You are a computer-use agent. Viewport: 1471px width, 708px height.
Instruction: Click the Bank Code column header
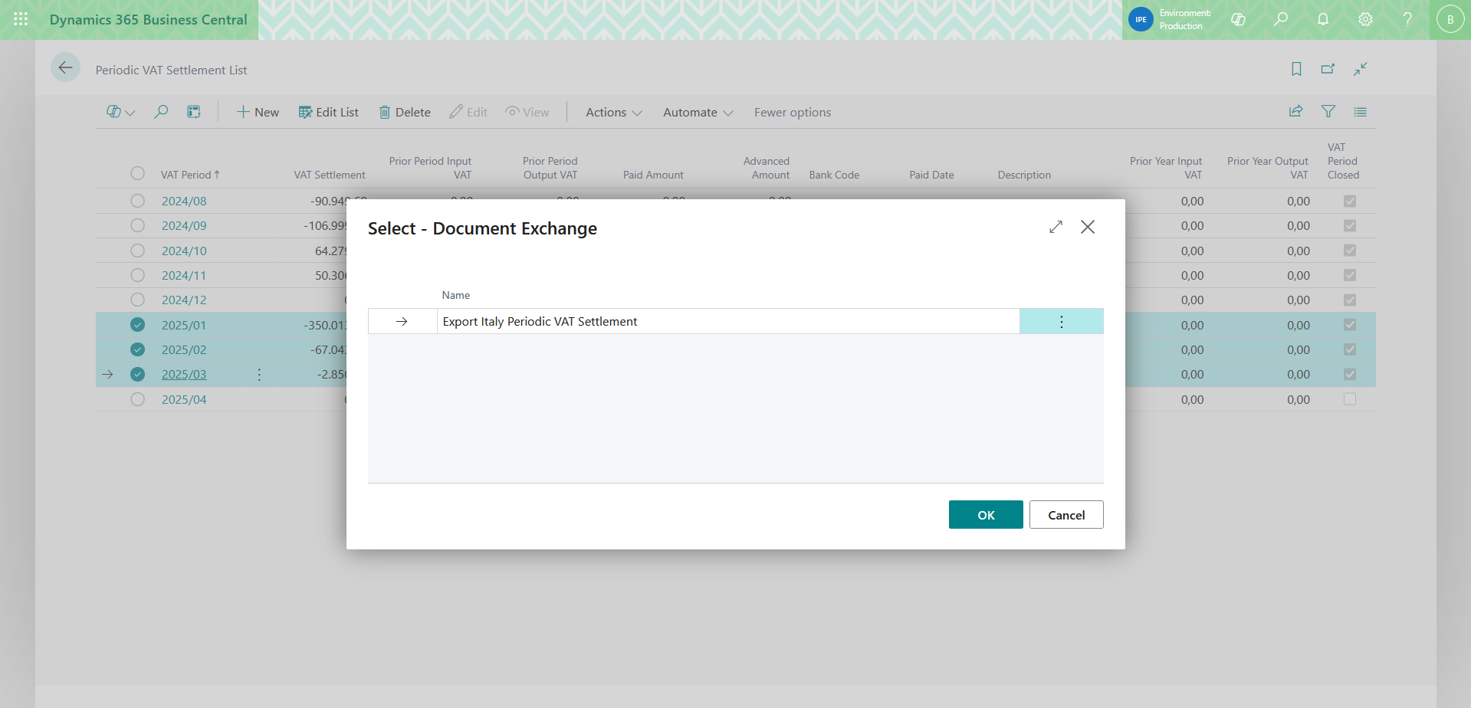(834, 175)
